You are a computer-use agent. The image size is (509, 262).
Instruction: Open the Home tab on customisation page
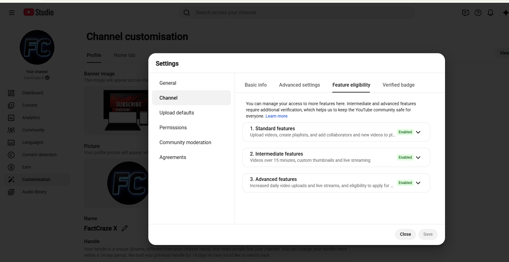124,55
